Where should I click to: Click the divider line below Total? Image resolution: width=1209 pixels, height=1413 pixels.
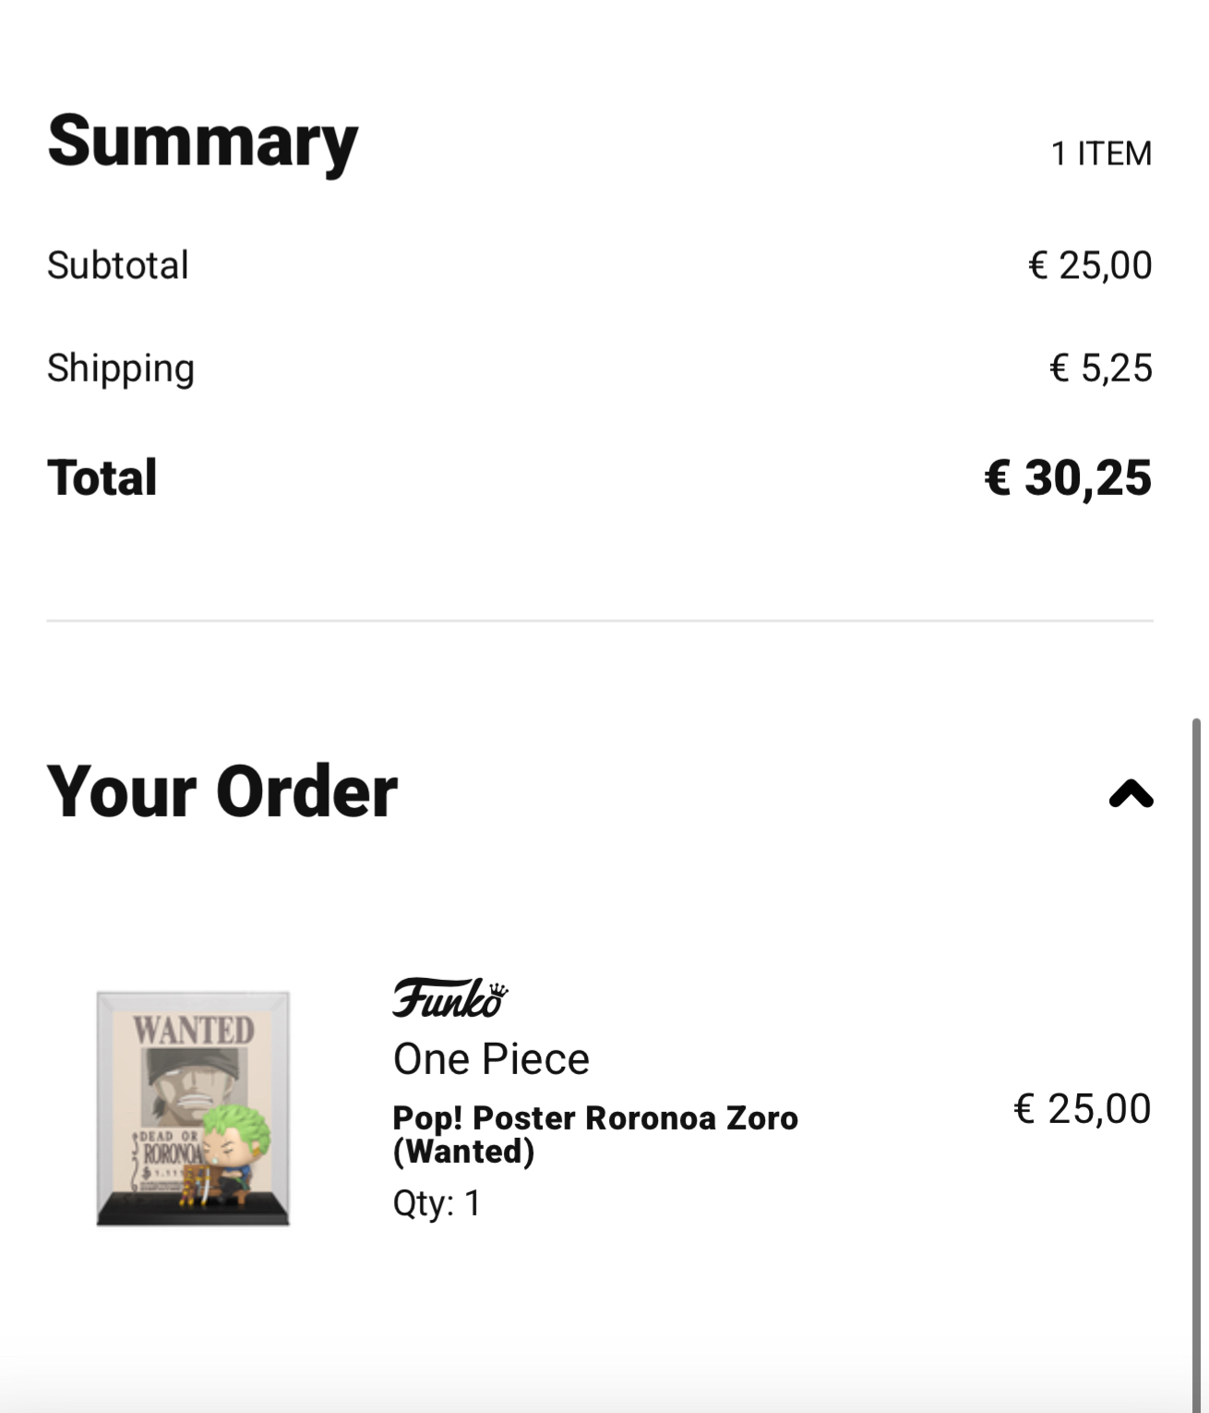(x=600, y=621)
